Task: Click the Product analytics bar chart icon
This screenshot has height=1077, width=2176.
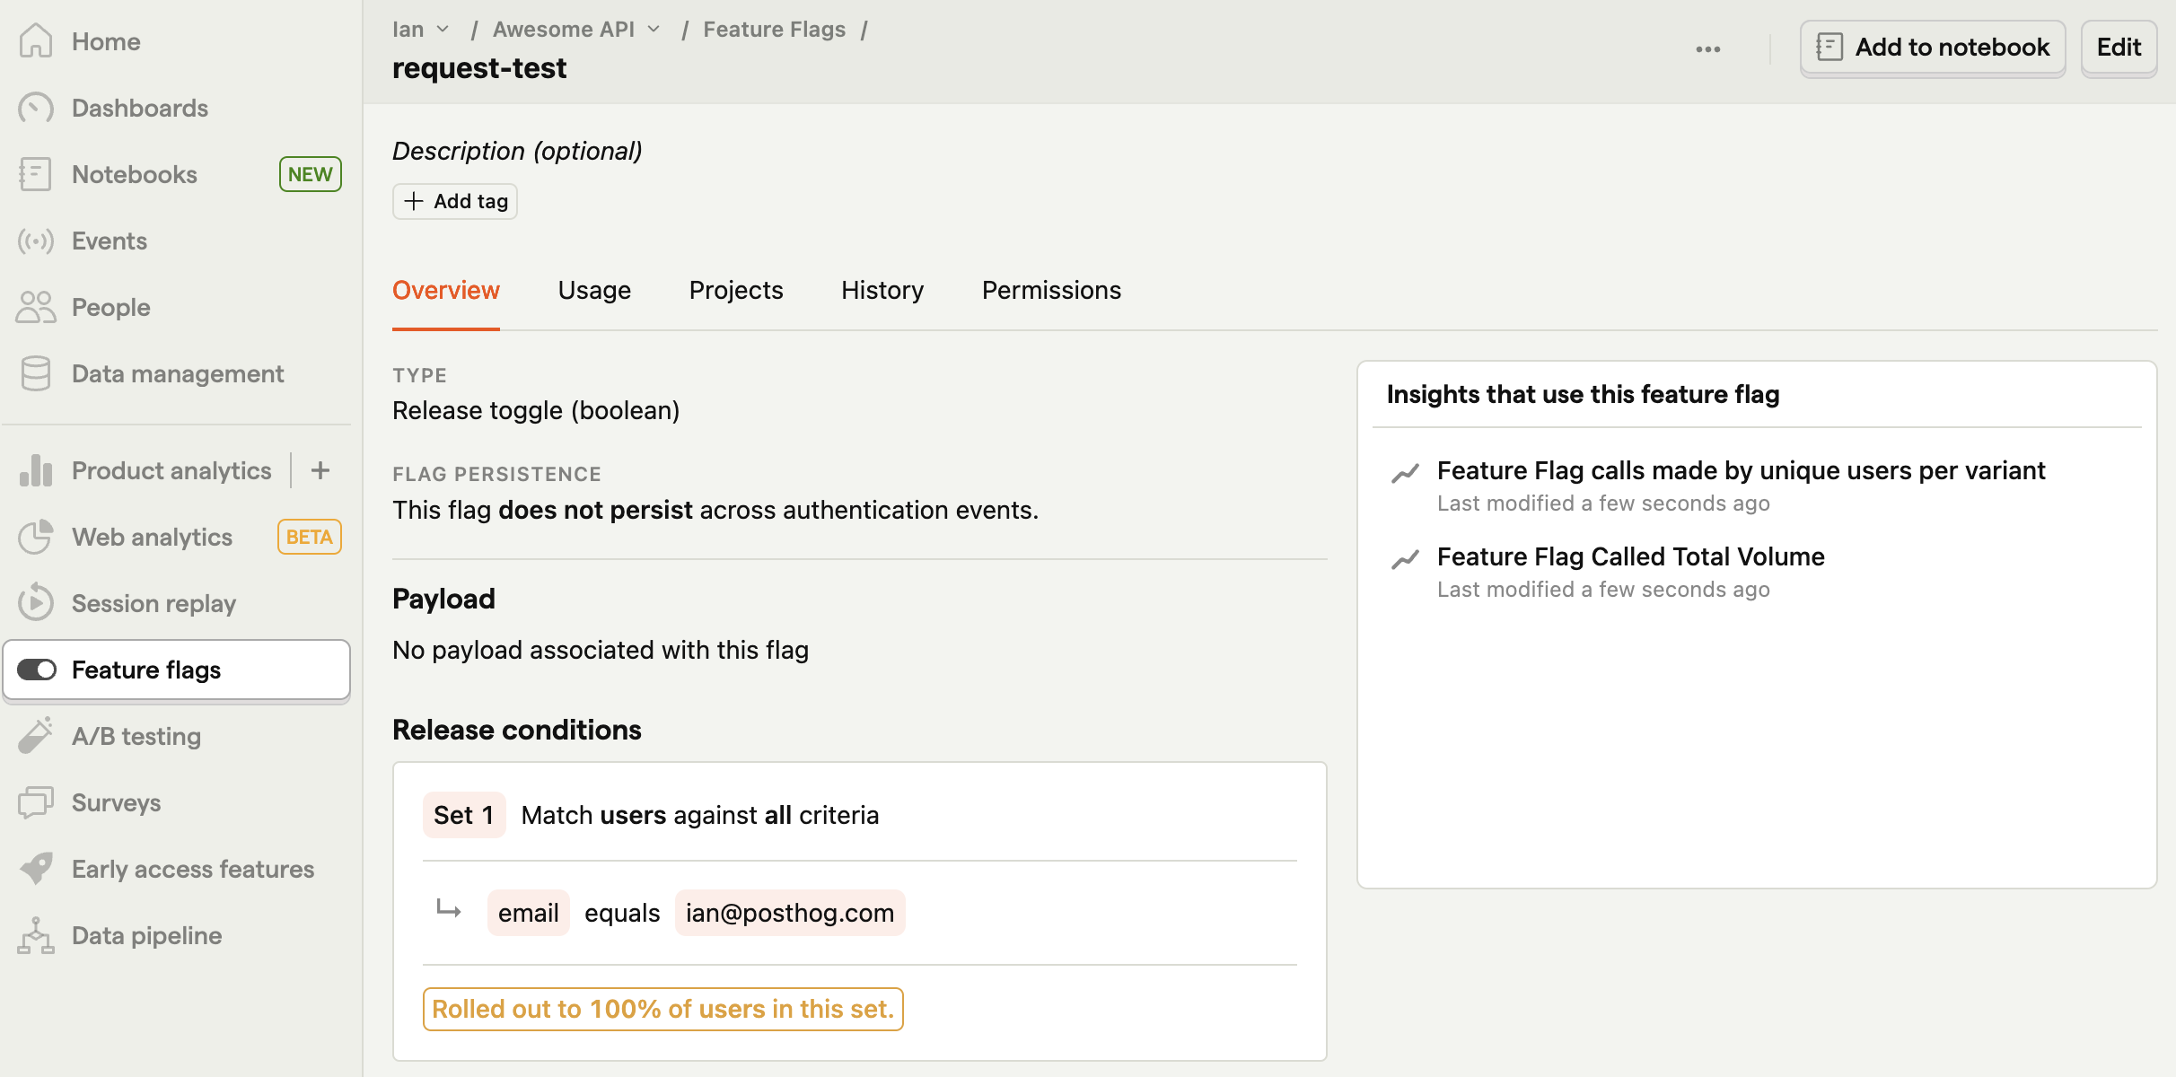Action: [36, 470]
